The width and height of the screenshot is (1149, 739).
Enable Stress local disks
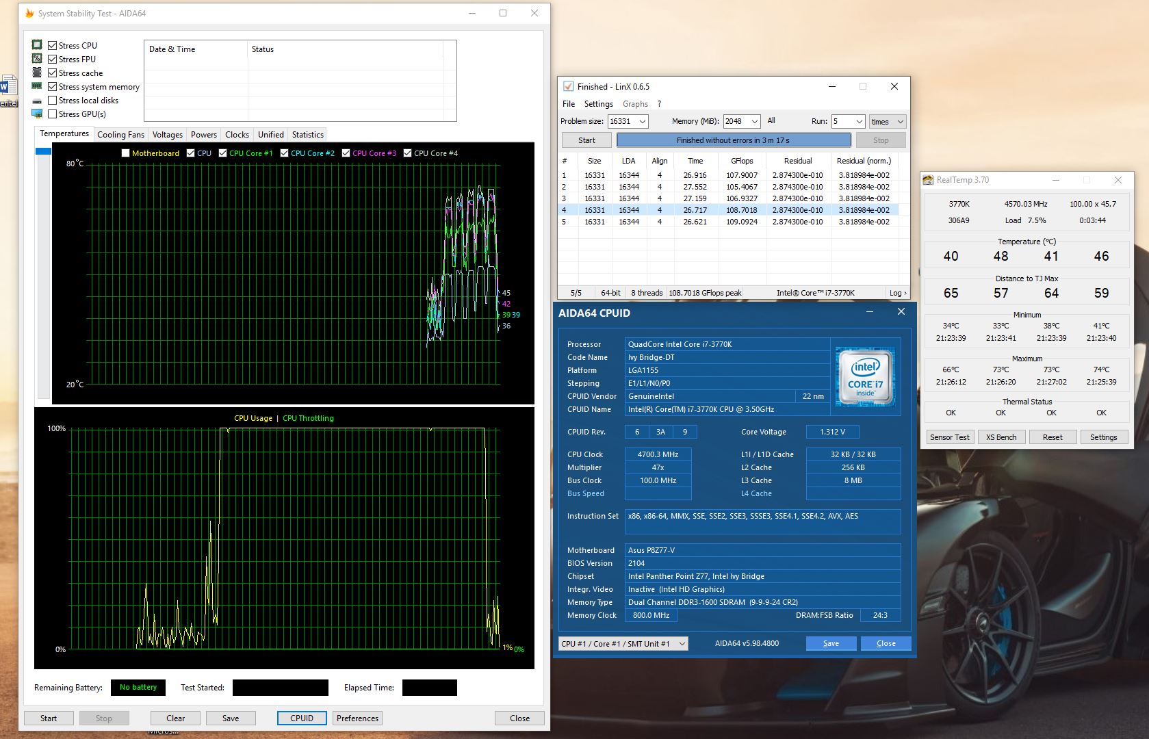pyautogui.click(x=52, y=100)
